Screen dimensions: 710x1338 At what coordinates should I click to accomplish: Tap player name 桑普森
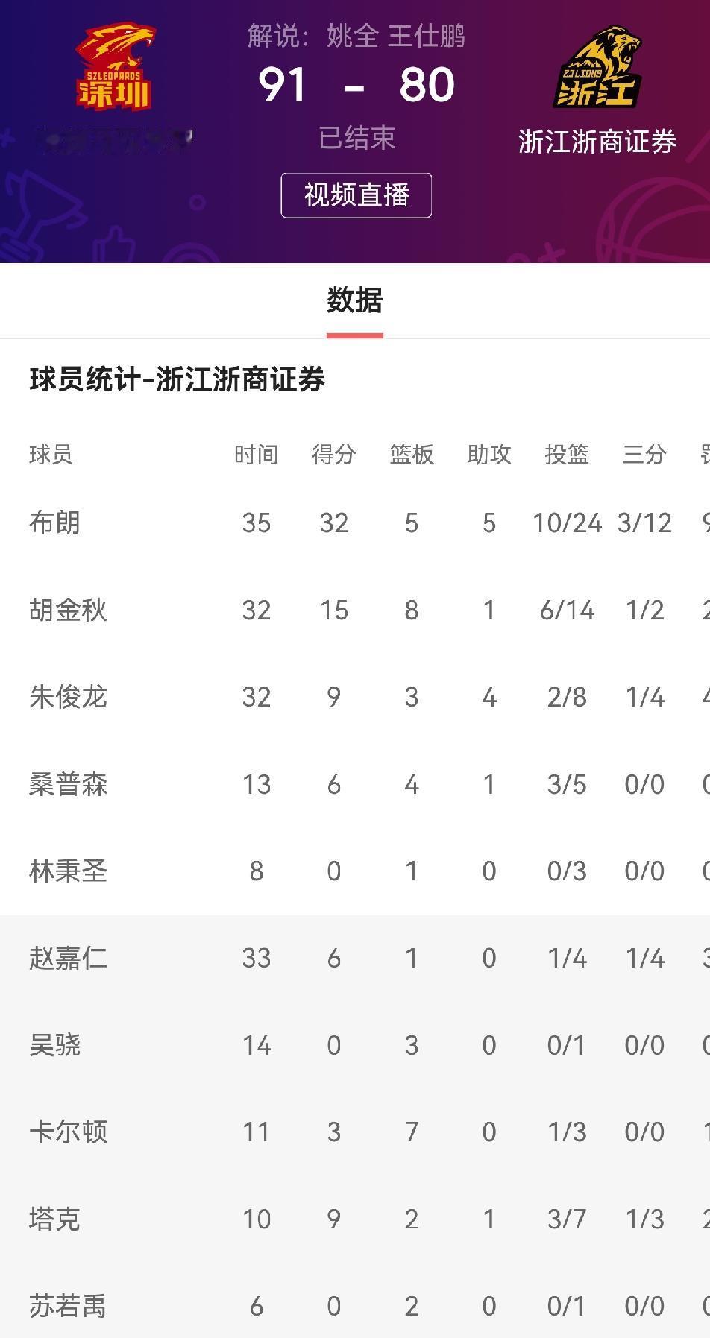(x=68, y=784)
